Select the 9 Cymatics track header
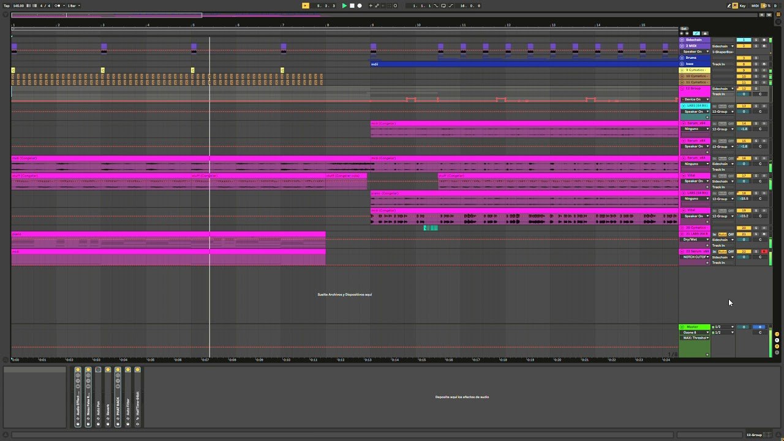This screenshot has width=784, height=441. (695, 70)
